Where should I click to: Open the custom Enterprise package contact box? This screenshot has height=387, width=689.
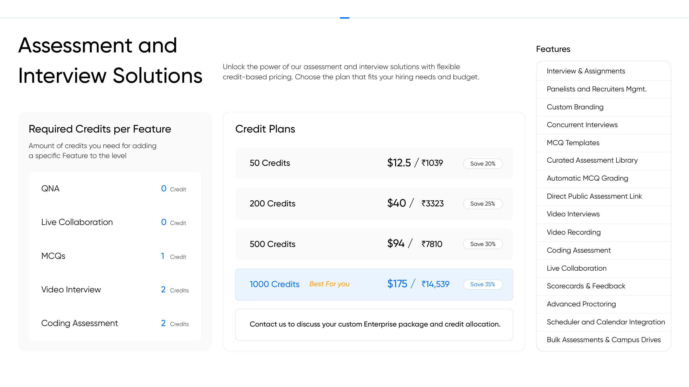374,325
